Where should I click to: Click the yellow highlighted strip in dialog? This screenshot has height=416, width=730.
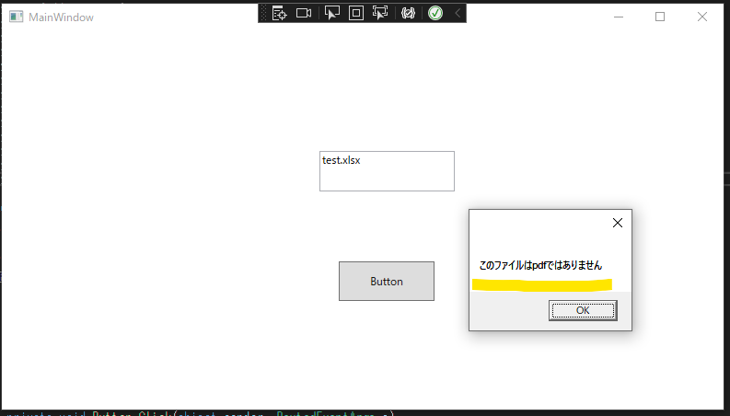point(541,284)
